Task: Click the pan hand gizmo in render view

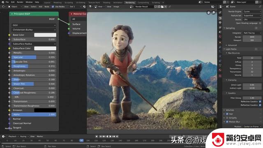Action: pos(208,13)
